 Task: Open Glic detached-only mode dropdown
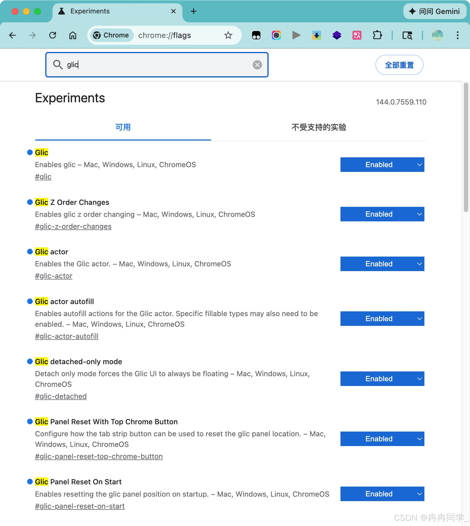[x=382, y=379]
